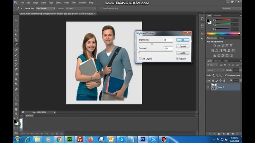Image resolution: width=255 pixels, height=143 pixels.
Task: Switch to the Paths tab
Action: (x=226, y=61)
